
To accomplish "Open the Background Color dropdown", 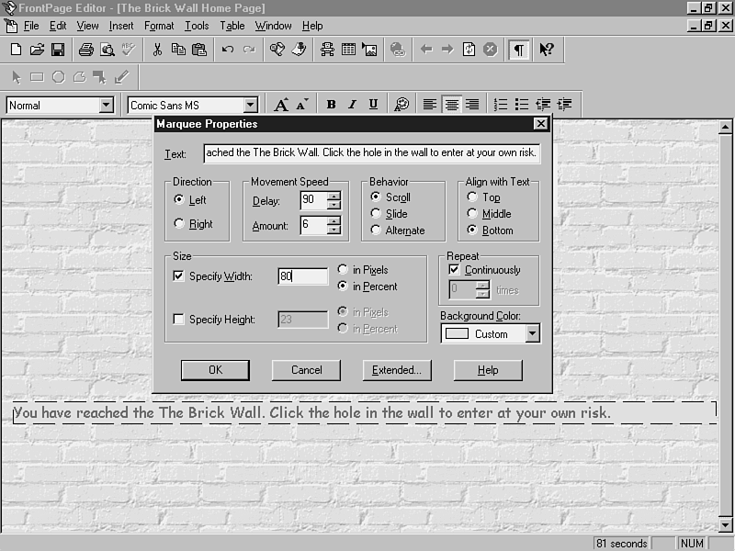I will 532,333.
